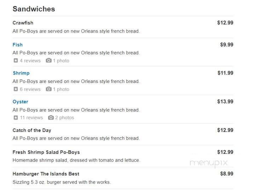Click the camera icon under the Shrimp item
This screenshot has width=272, height=192.
tap(48, 89)
